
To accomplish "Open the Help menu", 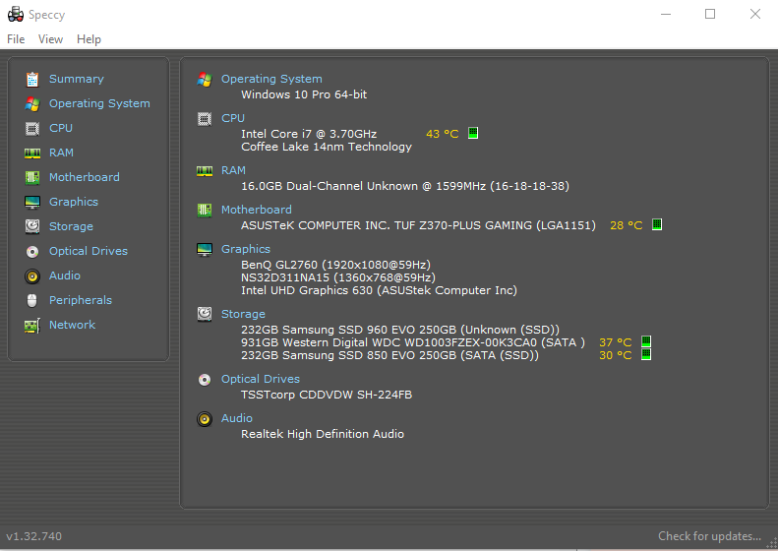I will (x=89, y=39).
